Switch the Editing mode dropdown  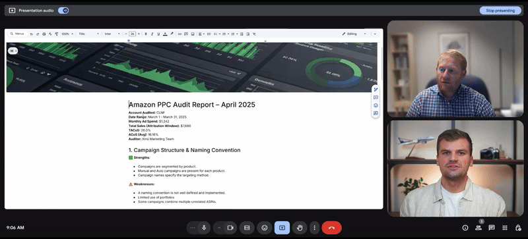point(354,34)
